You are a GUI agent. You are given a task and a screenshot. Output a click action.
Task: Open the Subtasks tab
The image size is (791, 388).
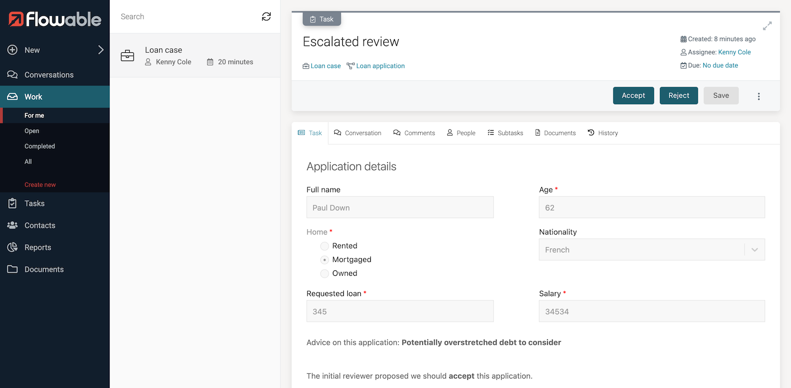click(505, 133)
